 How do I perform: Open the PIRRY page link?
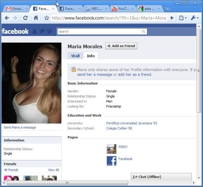123,147
